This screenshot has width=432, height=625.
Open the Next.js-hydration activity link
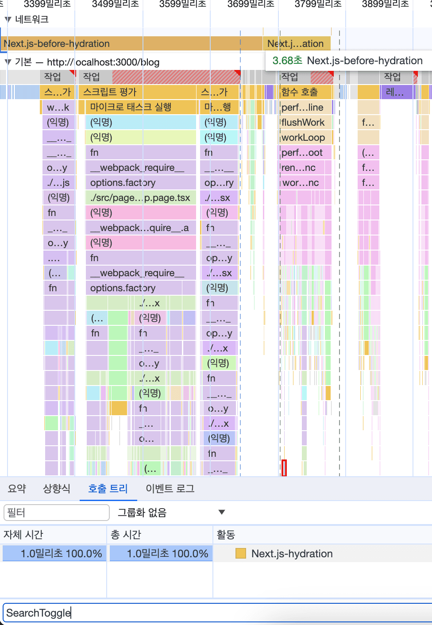click(x=291, y=553)
